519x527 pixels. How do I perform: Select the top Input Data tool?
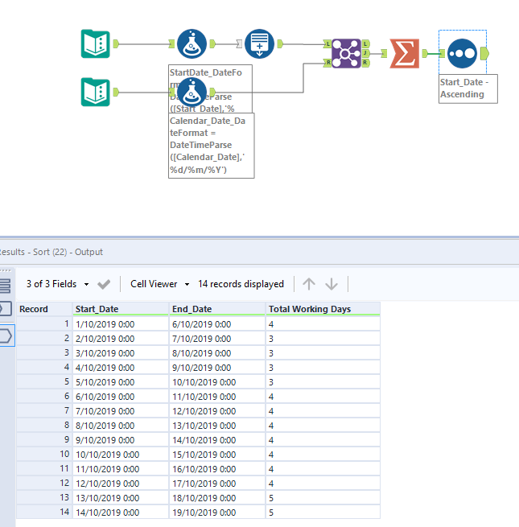point(96,43)
